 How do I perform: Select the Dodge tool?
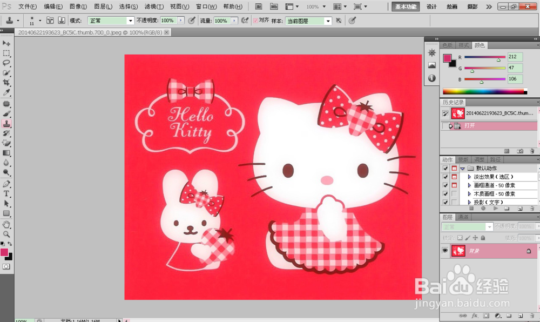click(6, 172)
